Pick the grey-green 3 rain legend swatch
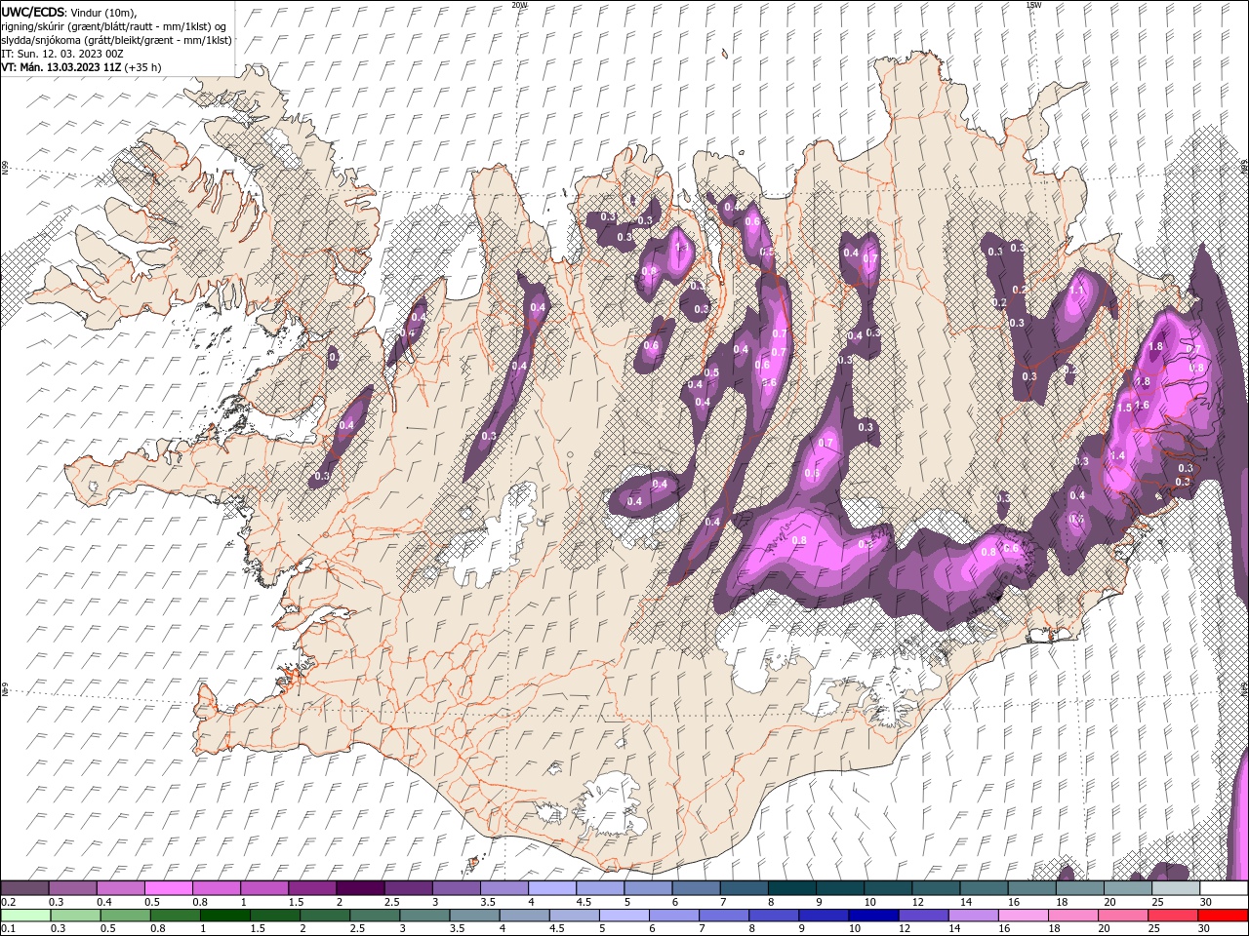This screenshot has width=1249, height=936. (x=424, y=916)
